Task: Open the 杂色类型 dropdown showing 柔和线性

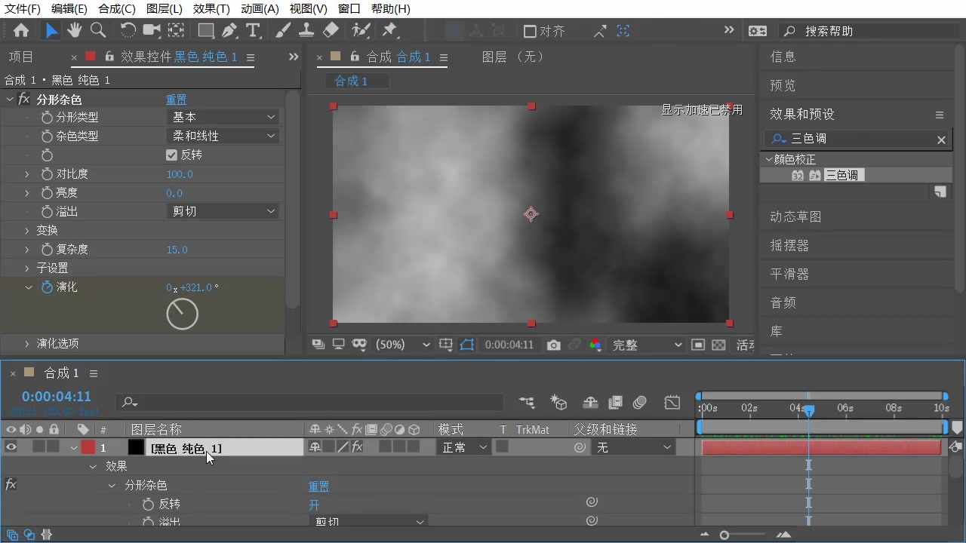Action: click(223, 137)
